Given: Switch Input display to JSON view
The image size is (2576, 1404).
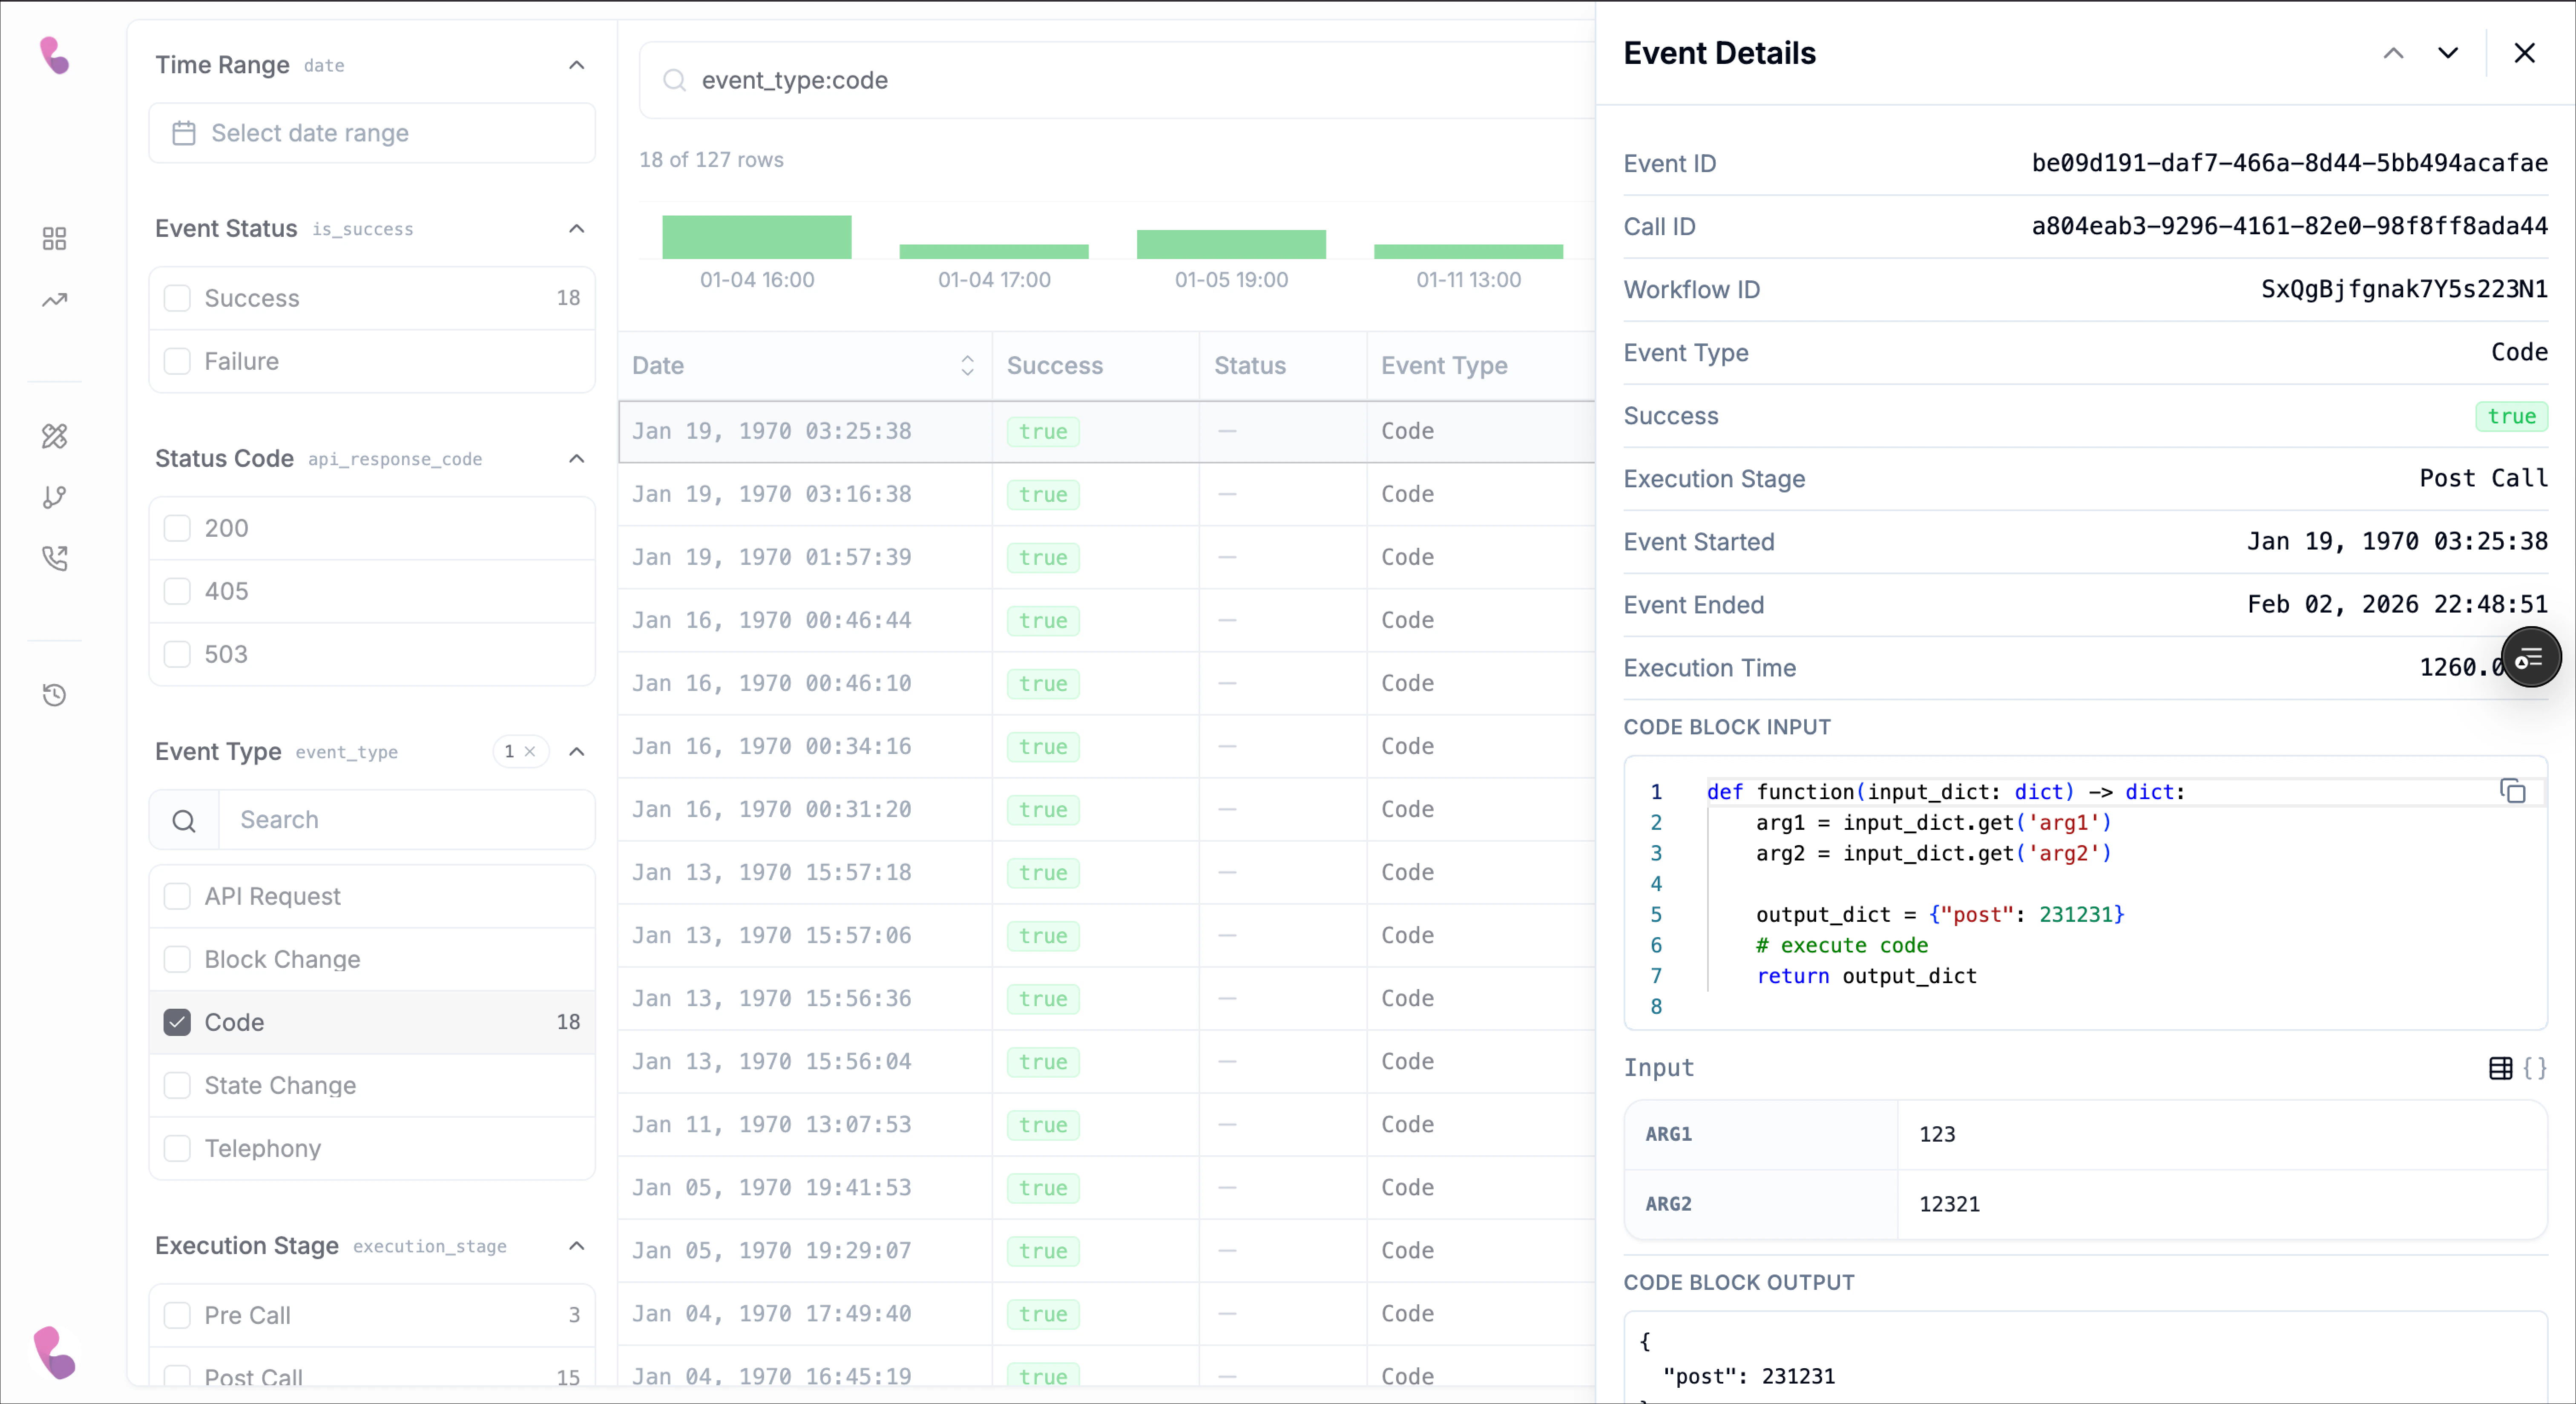Looking at the screenshot, I should 2537,1068.
